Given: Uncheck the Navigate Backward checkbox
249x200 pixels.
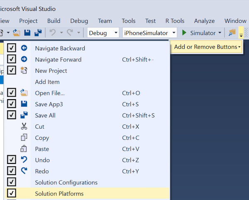Looking at the screenshot, I should click(x=12, y=48).
